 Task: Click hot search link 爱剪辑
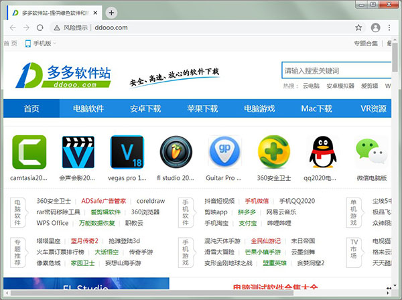pyautogui.click(x=369, y=86)
